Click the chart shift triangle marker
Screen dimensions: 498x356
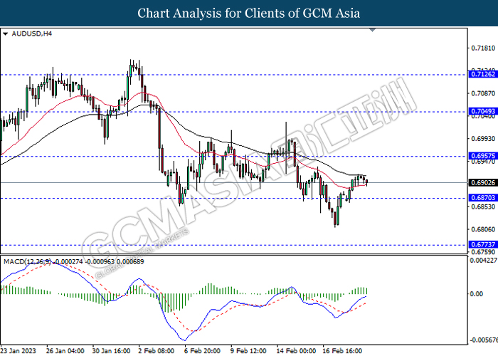pos(373,30)
